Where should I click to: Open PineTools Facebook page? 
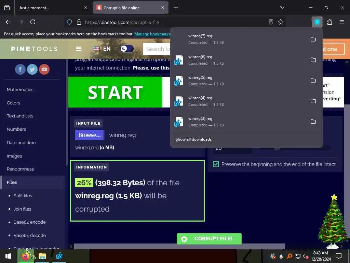click(x=20, y=69)
